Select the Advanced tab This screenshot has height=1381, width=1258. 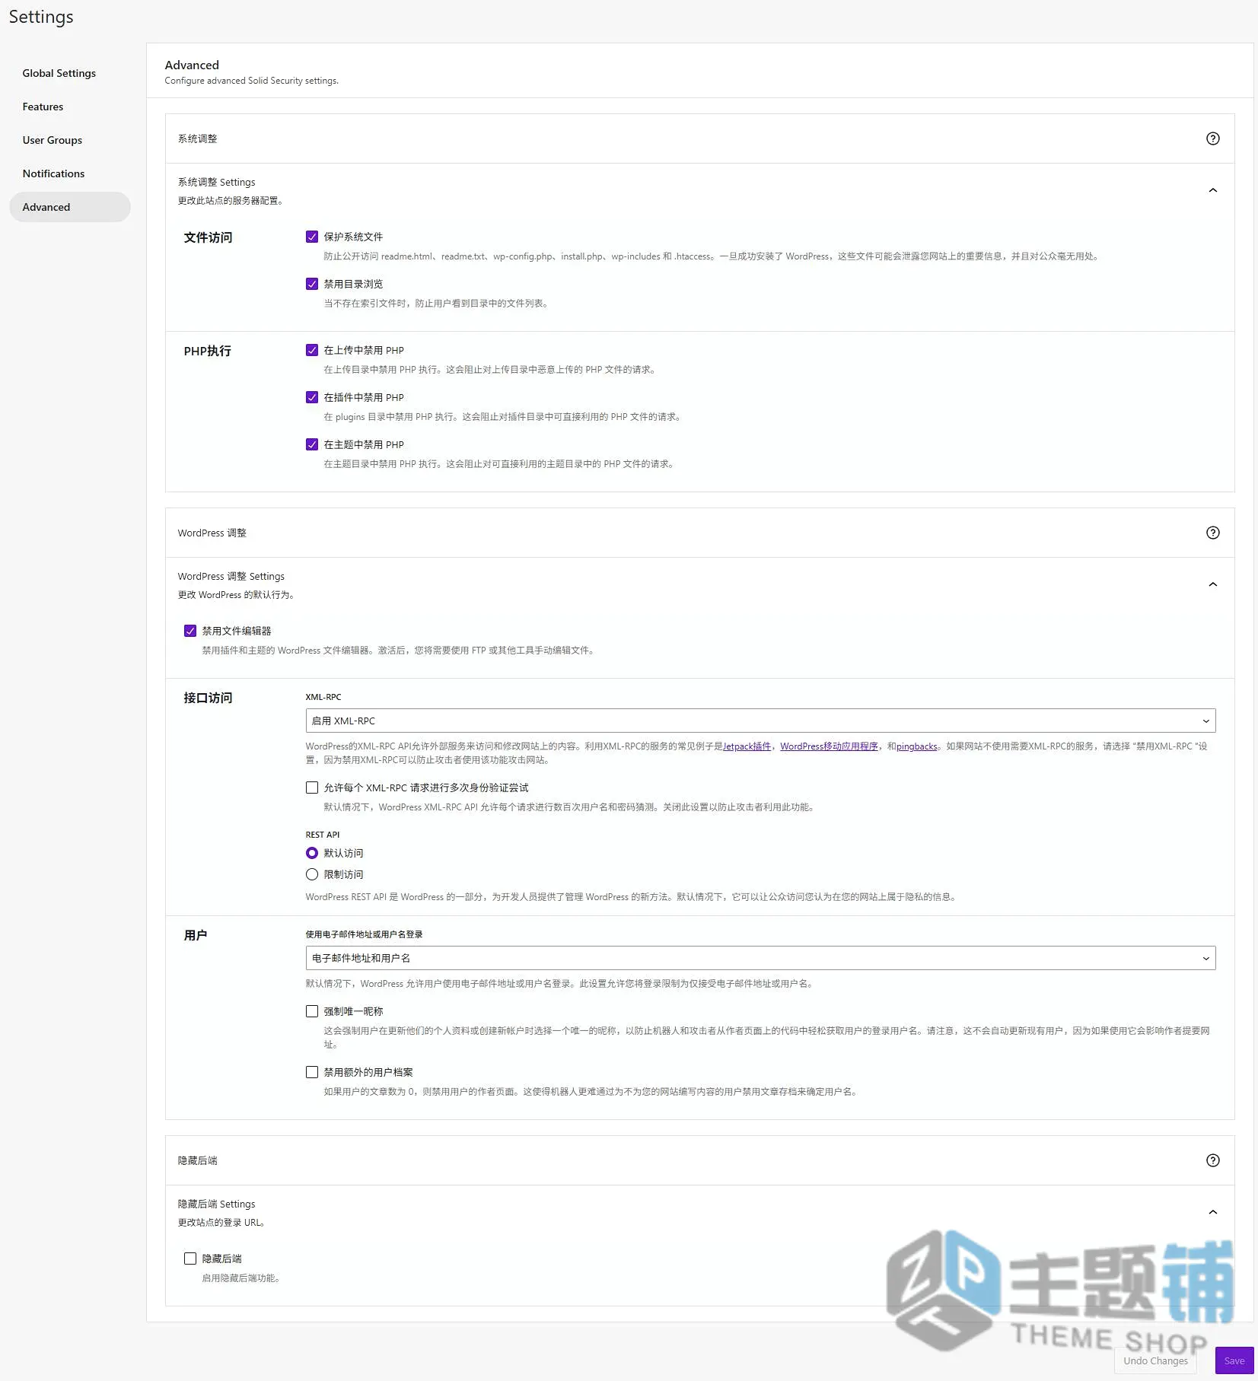point(70,207)
